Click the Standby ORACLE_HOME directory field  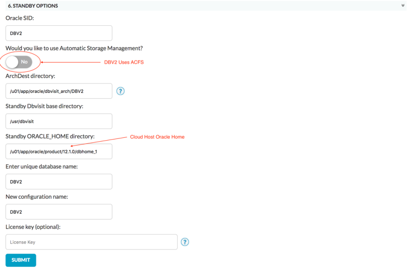point(59,152)
